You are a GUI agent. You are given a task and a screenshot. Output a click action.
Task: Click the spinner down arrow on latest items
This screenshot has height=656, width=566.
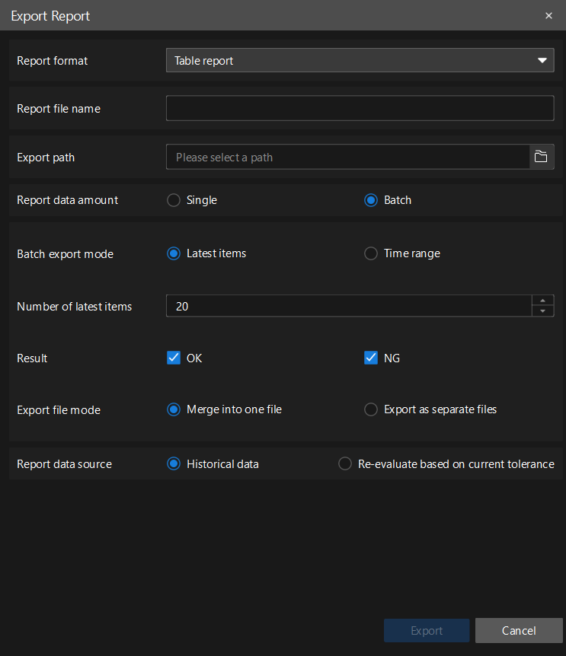(544, 310)
